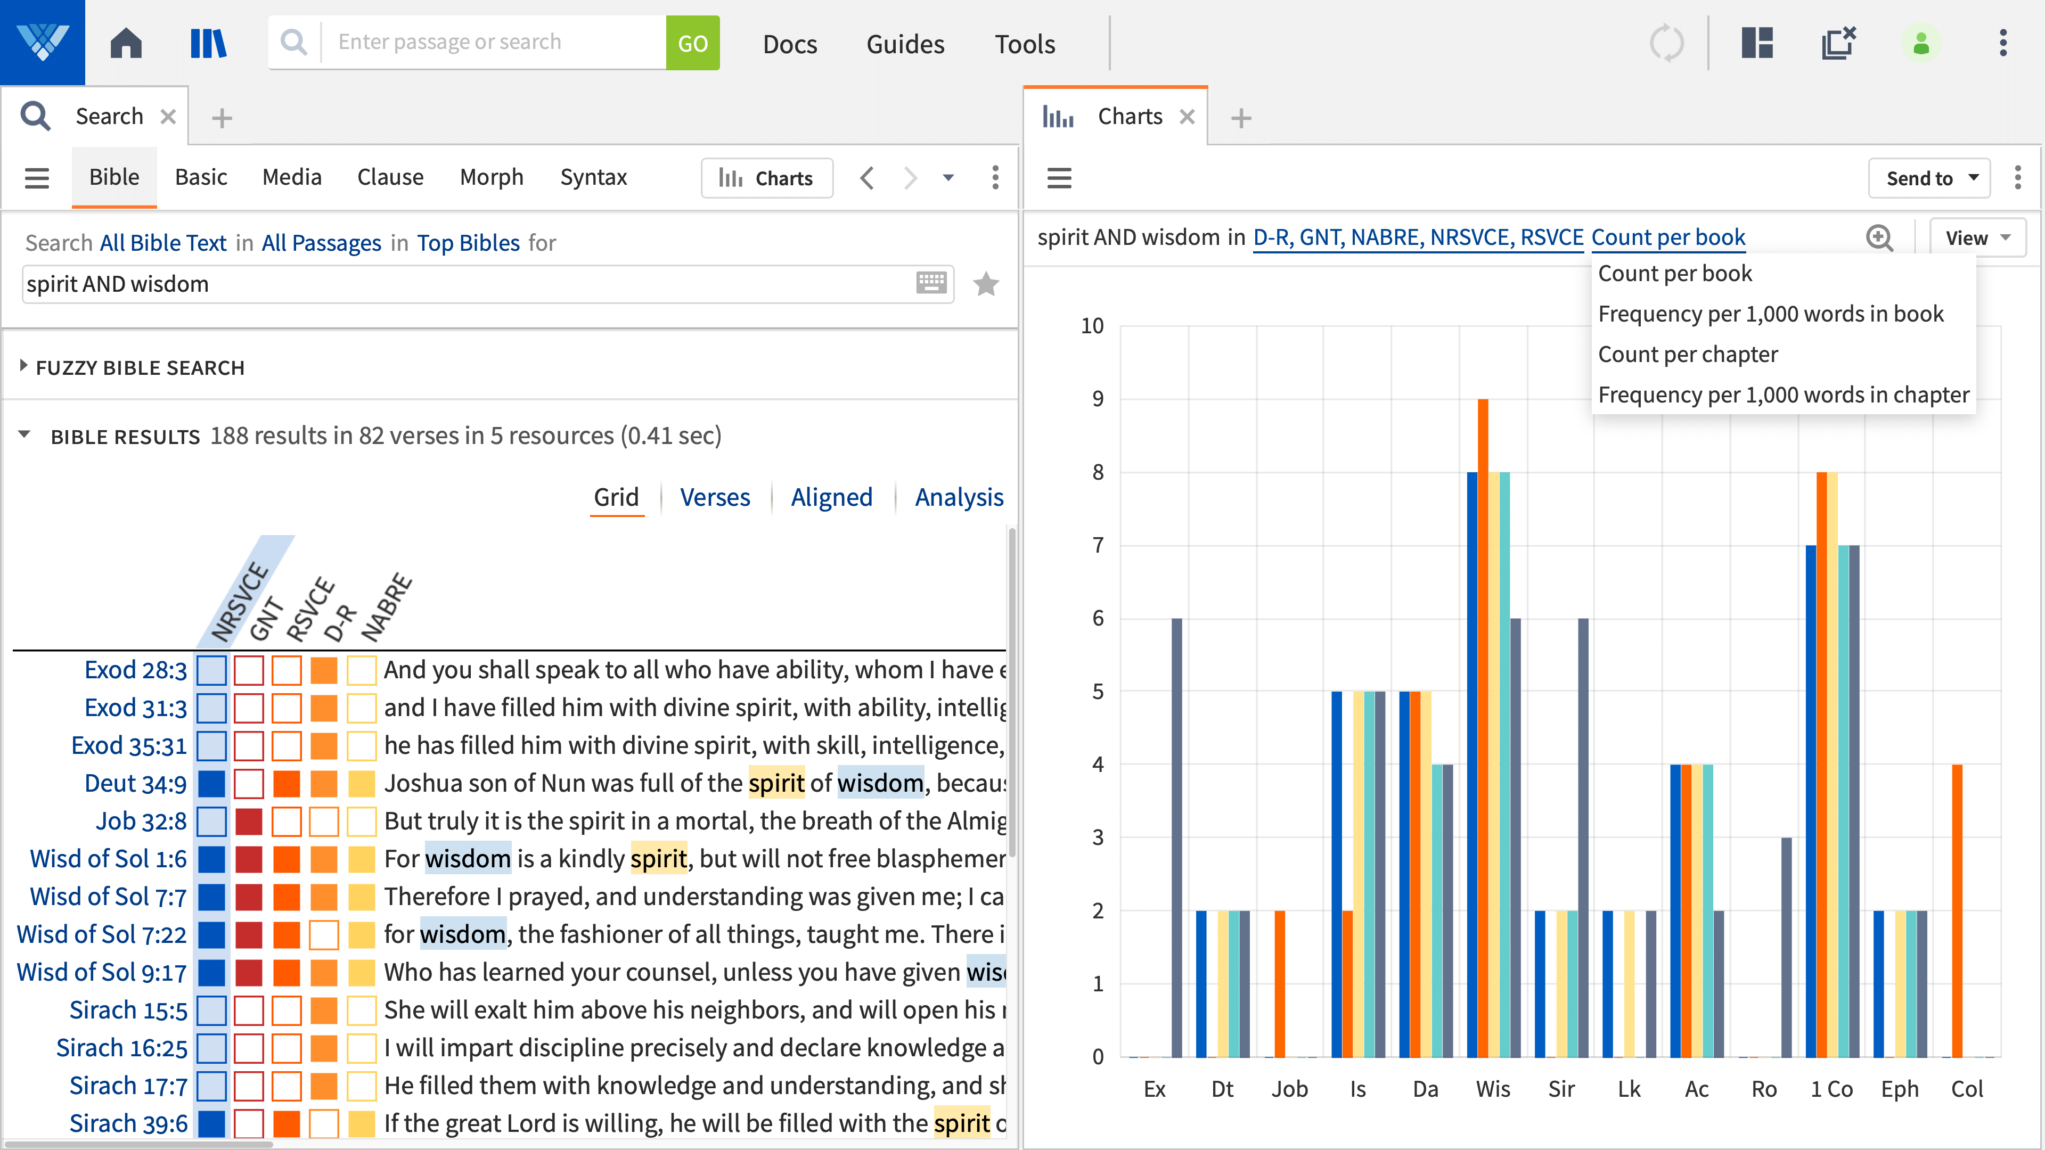
Task: Expand the Fuzzy Bible Search section
Action: point(24,367)
